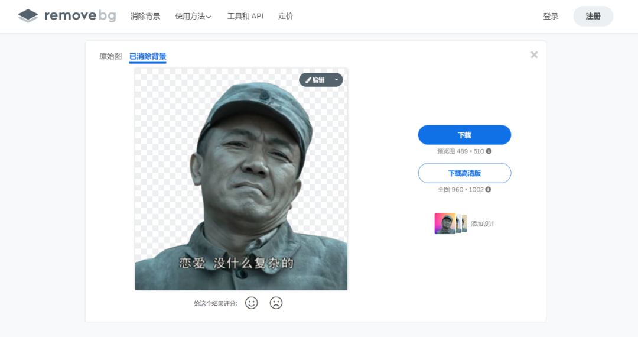Click the background-removed preview image

241,179
